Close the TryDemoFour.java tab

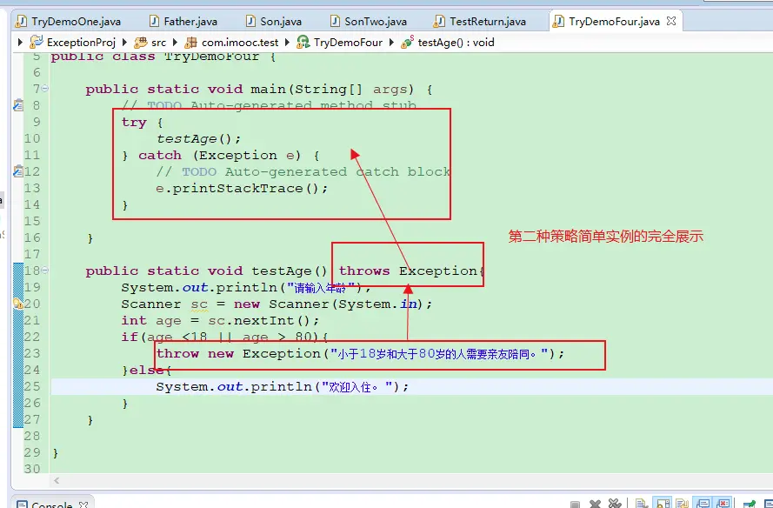[670, 22]
